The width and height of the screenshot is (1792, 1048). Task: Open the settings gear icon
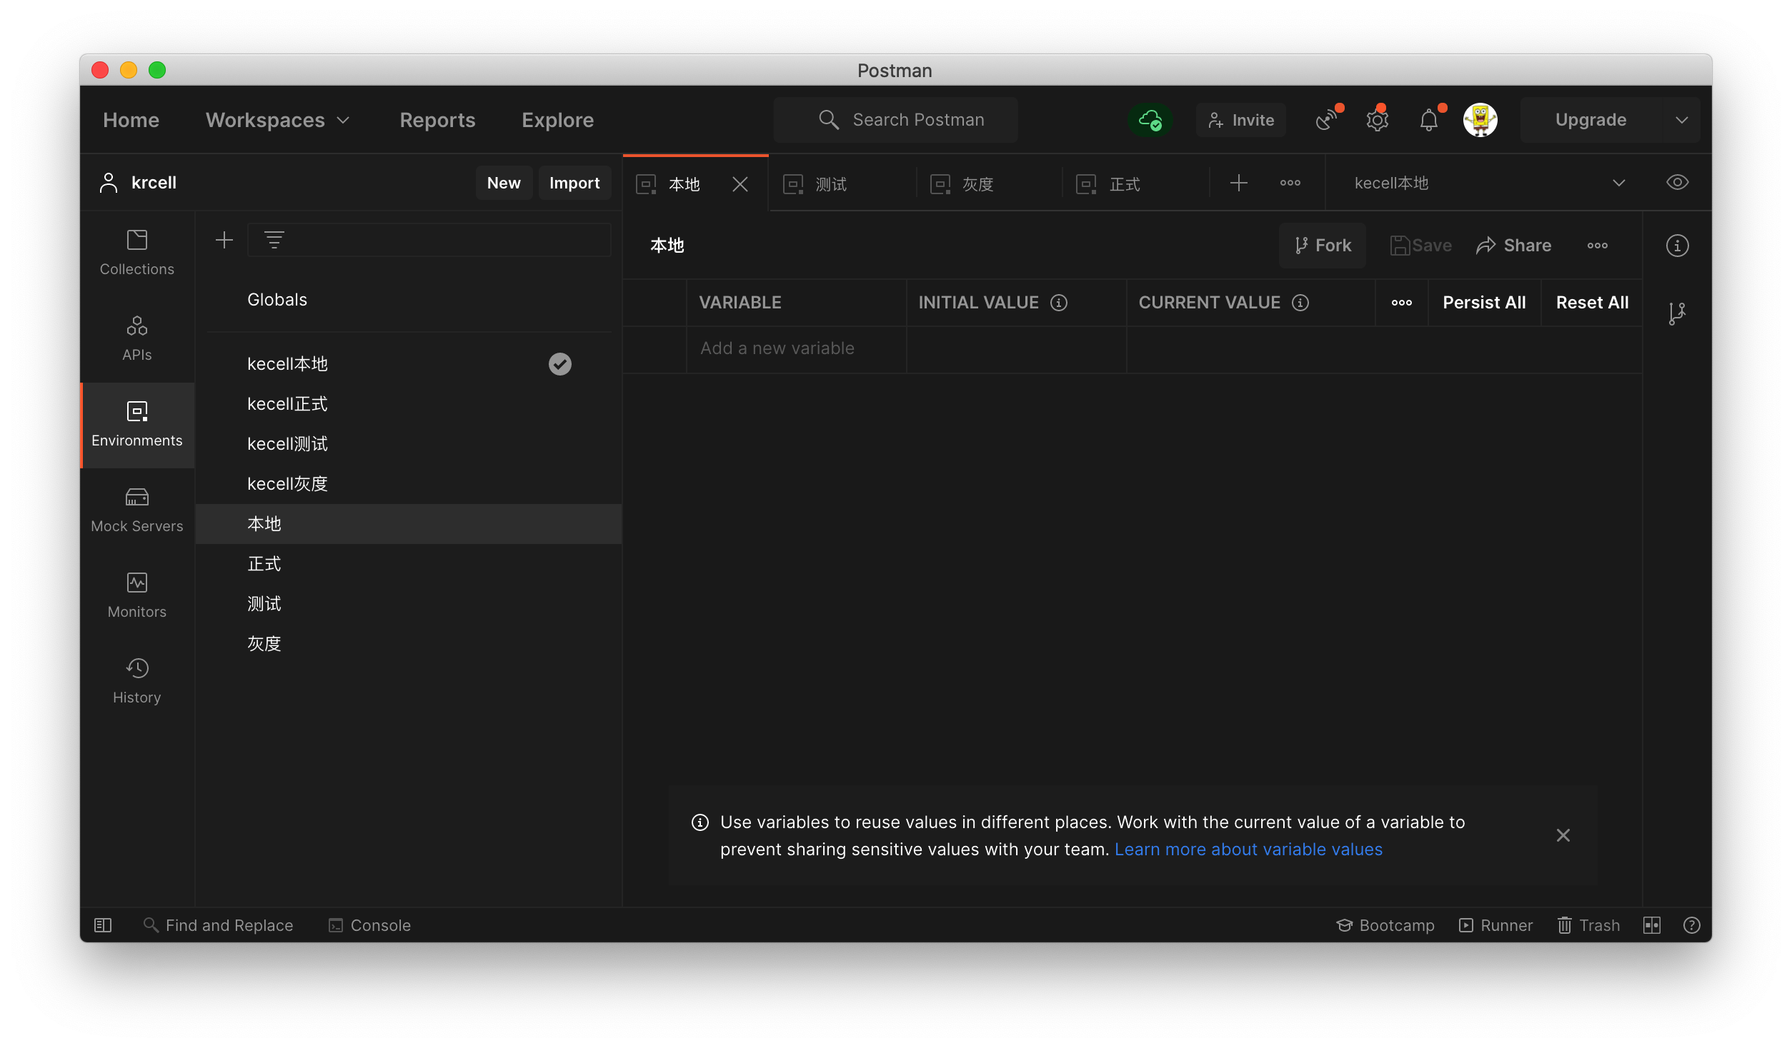pos(1377,120)
